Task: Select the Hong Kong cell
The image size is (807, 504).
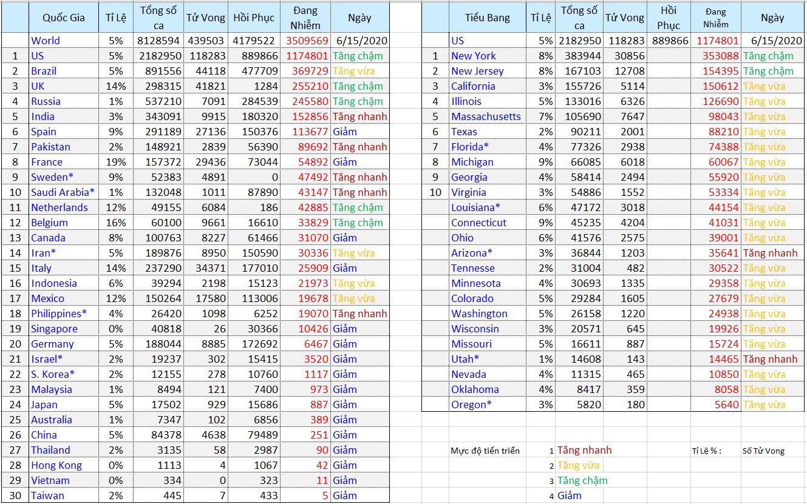Action: click(64, 465)
